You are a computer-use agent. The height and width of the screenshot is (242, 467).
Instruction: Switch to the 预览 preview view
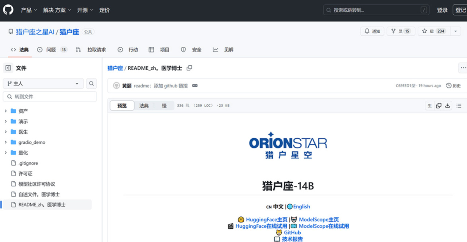click(122, 105)
